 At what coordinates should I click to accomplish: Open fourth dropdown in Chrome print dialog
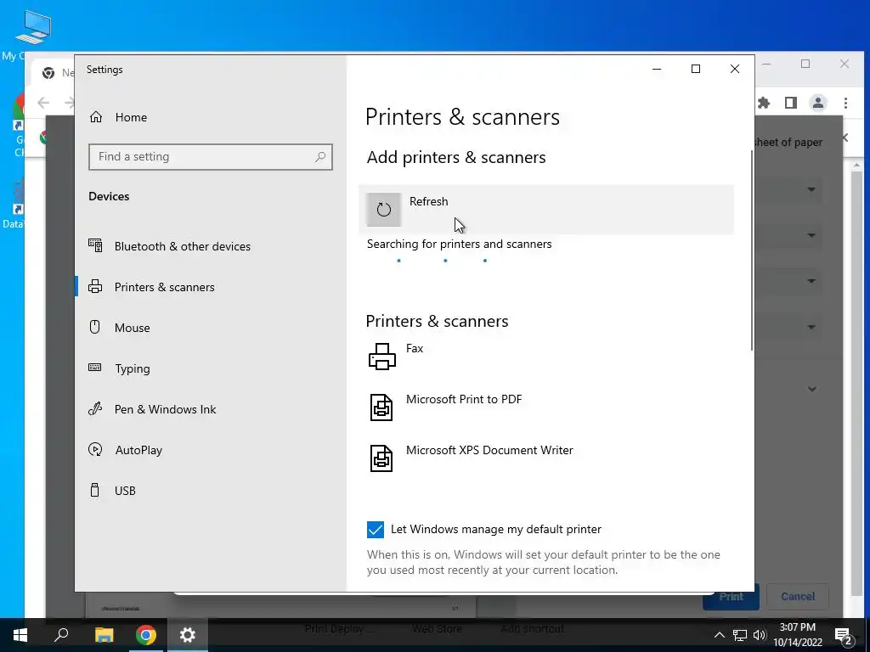(811, 327)
